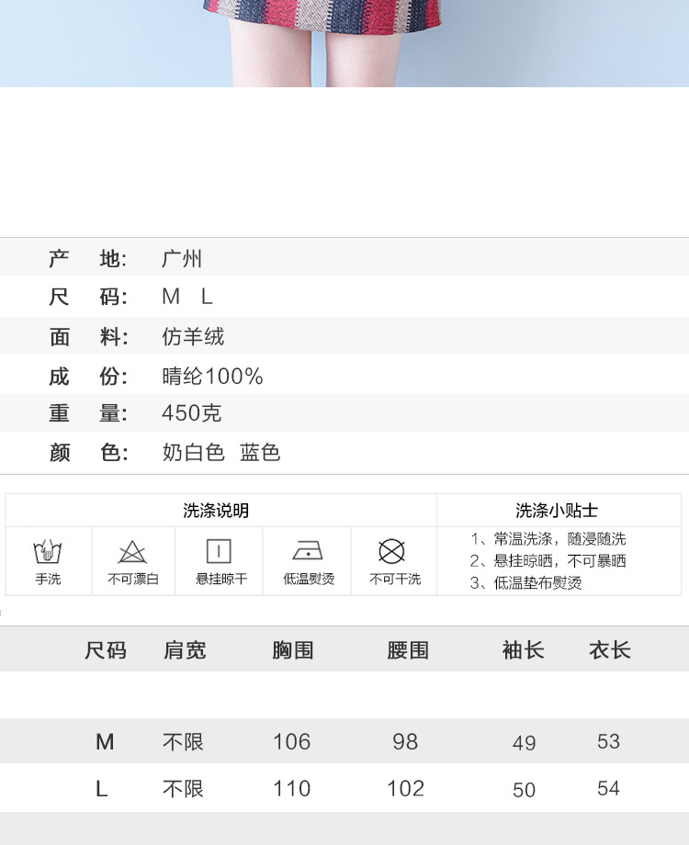
Task: Click sleeve length value 49
Action: [x=524, y=743]
